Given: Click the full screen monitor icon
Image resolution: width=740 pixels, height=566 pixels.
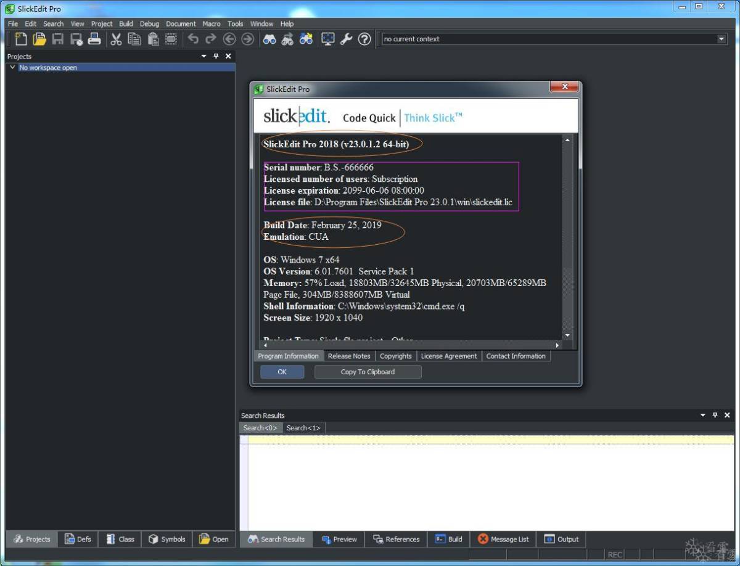Looking at the screenshot, I should click(328, 39).
